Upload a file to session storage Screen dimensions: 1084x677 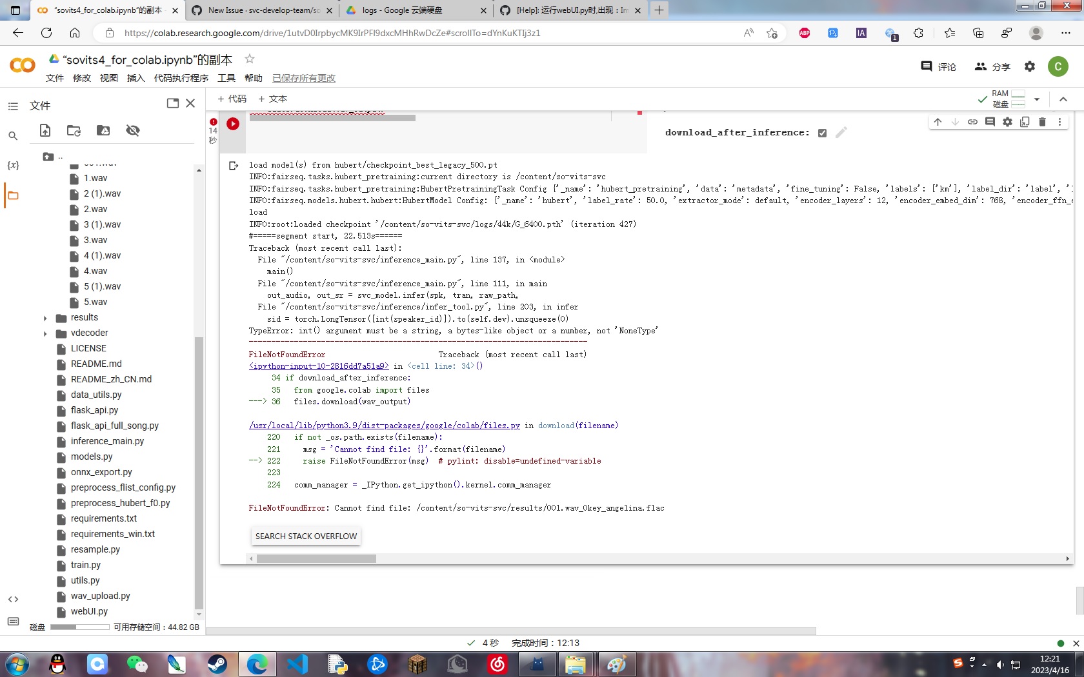[x=45, y=130]
